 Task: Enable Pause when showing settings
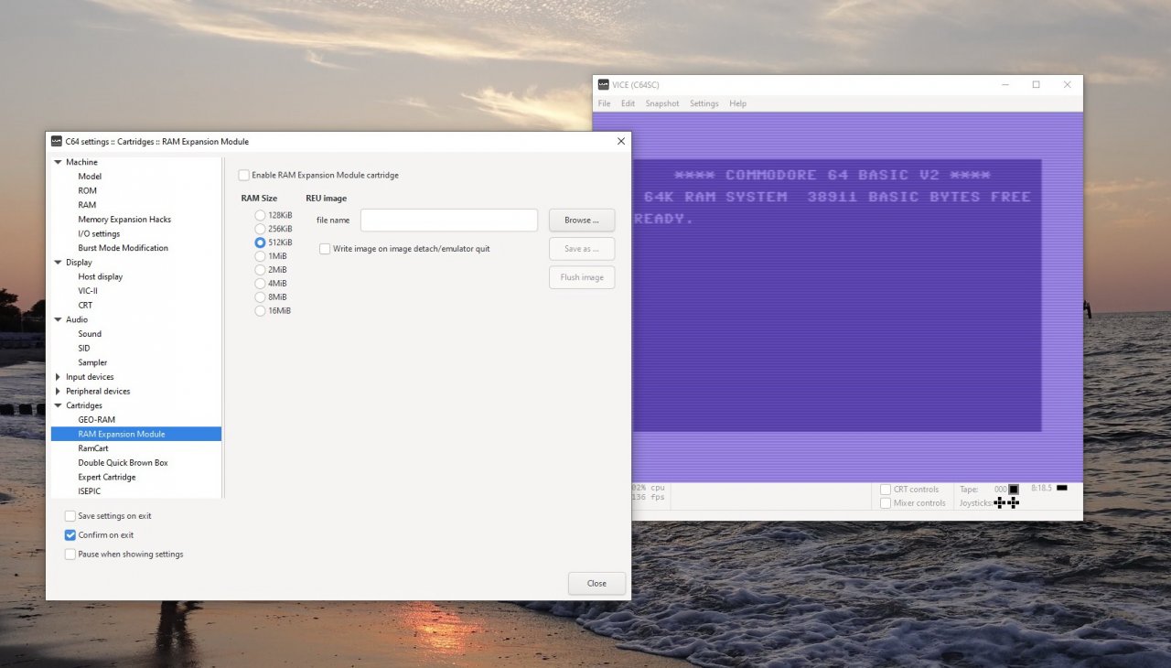click(x=70, y=555)
